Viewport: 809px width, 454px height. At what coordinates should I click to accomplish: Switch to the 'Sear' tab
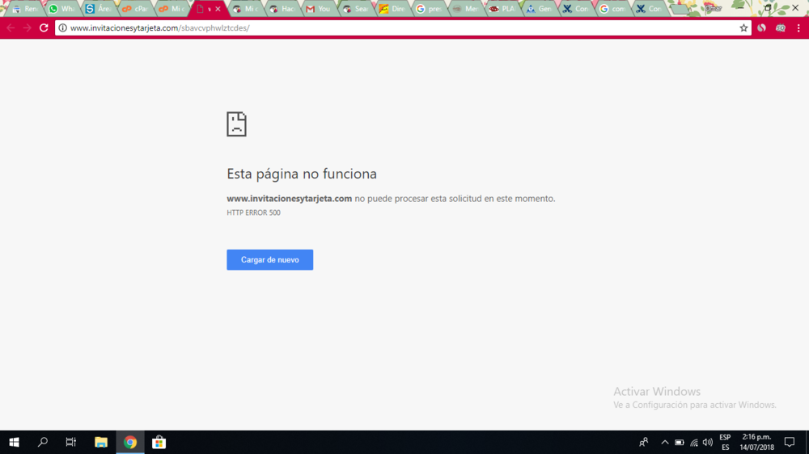355,9
